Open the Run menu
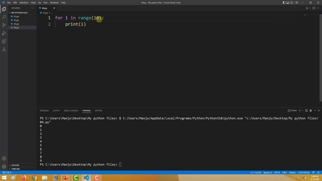The height and width of the screenshot is (181, 322). tap(45, 3)
